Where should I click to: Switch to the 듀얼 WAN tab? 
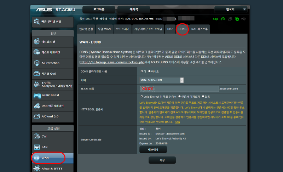104,29
